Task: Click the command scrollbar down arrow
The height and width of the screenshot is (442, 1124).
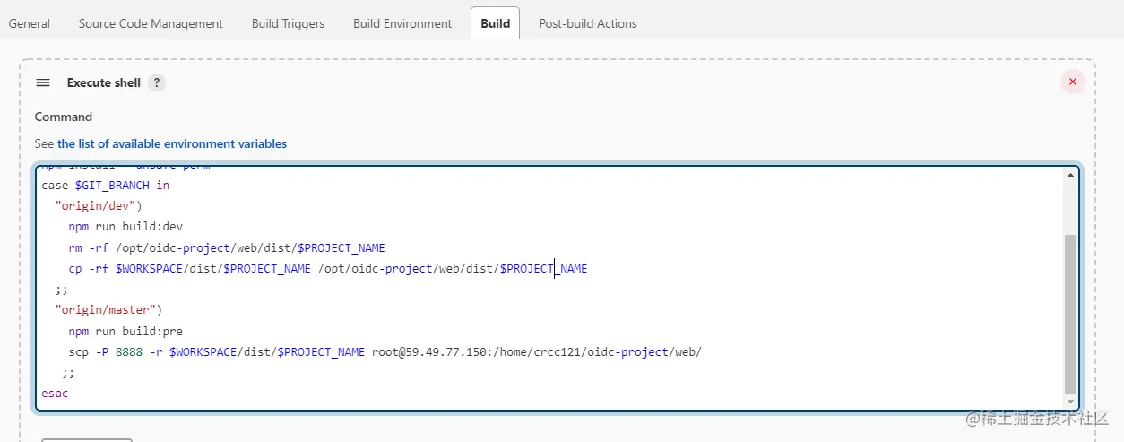Action: pyautogui.click(x=1070, y=401)
